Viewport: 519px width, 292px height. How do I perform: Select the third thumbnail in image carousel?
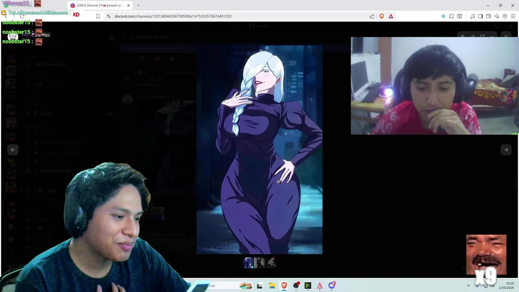[271, 263]
